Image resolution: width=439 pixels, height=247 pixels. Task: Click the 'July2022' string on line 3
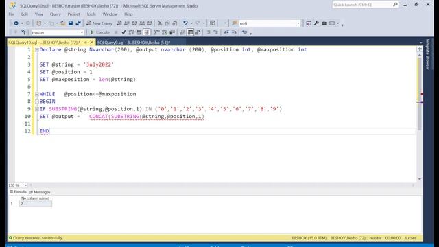click(99, 64)
